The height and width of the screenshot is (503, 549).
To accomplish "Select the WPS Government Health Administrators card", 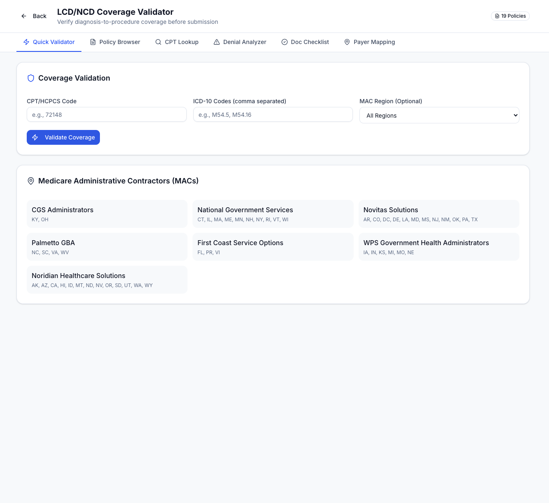I will click(x=439, y=247).
